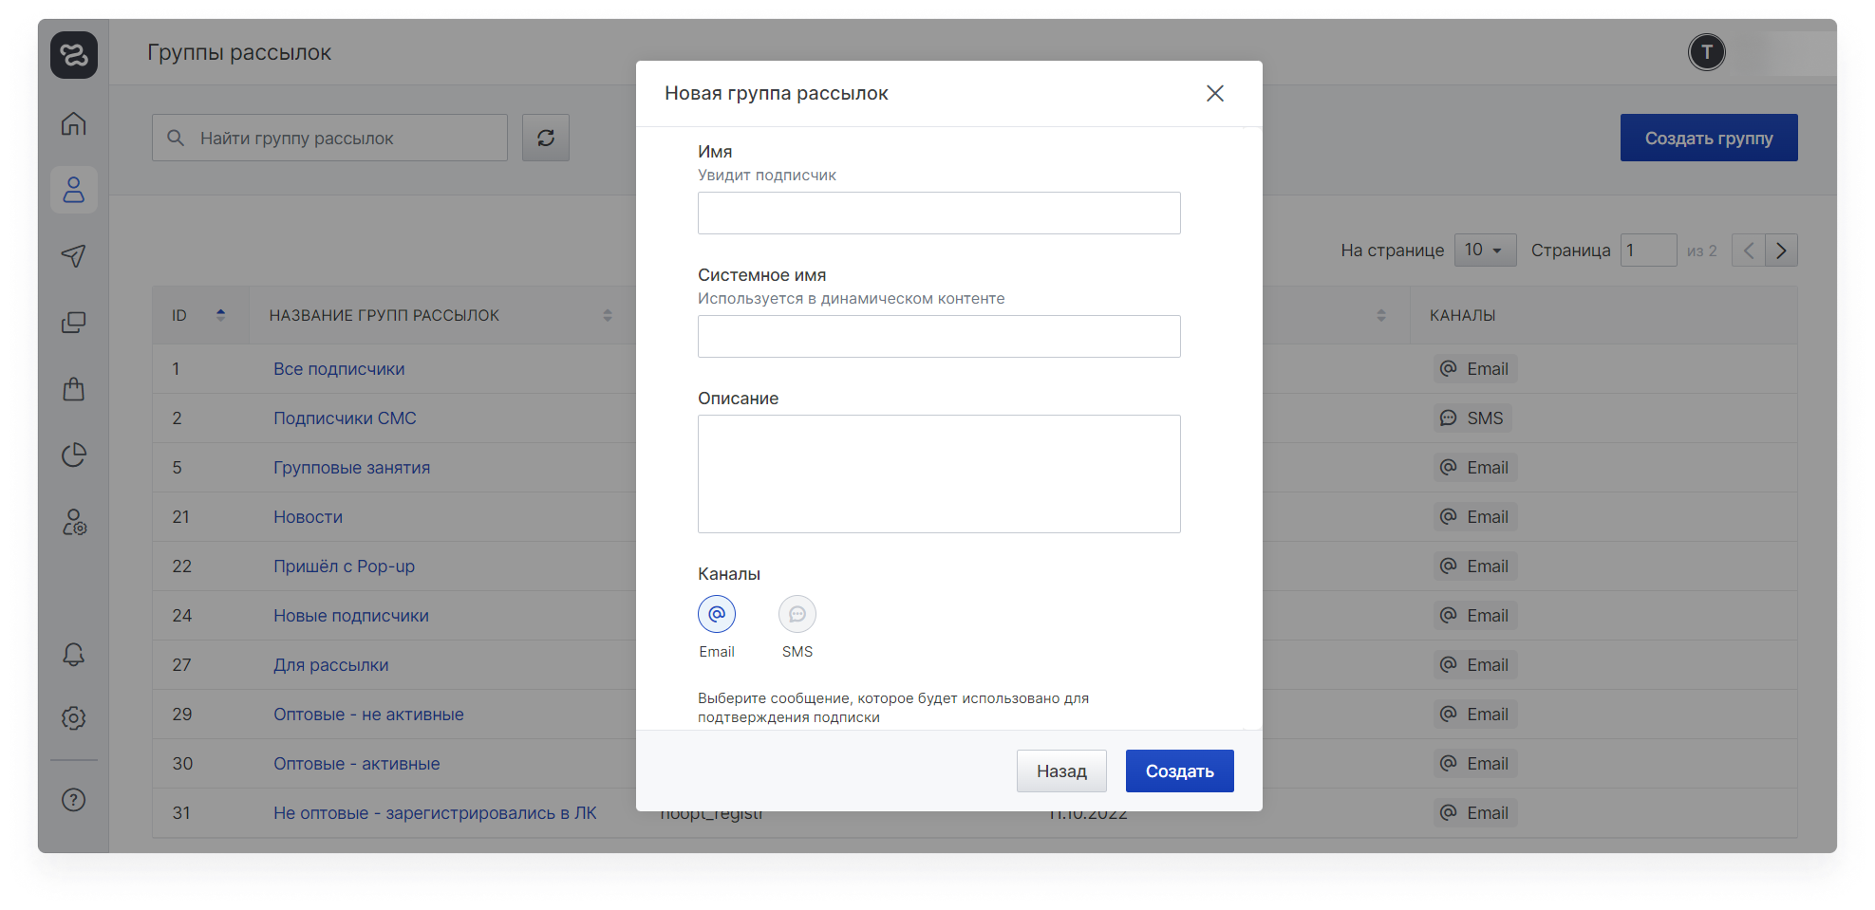Click the app logo in sidebar

coord(74,55)
